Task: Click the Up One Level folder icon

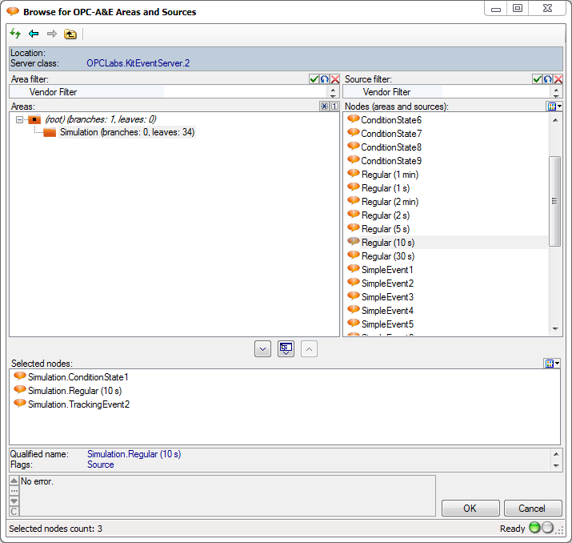Action: click(x=70, y=34)
